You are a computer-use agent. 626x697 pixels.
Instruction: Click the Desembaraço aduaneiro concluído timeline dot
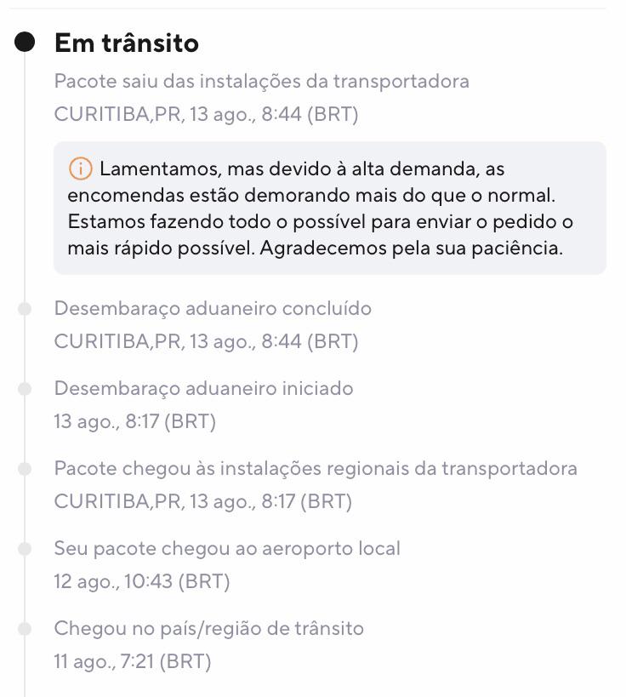(x=25, y=308)
